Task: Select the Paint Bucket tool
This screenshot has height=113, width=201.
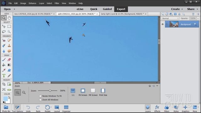Action: [x=4, y=65]
